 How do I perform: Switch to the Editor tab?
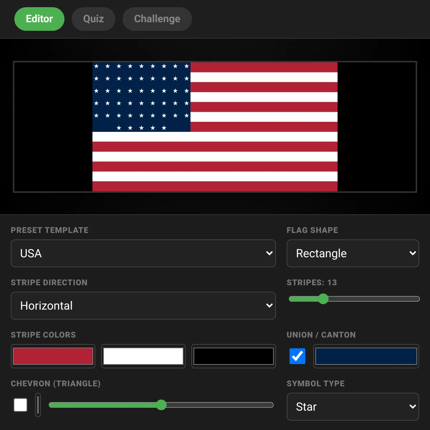coord(39,19)
